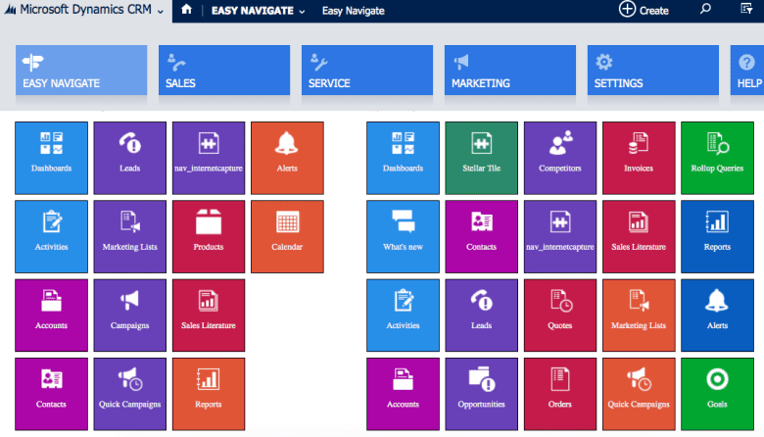This screenshot has width=764, height=437.
Task: Open the Rollup Queries tile
Action: [717, 158]
